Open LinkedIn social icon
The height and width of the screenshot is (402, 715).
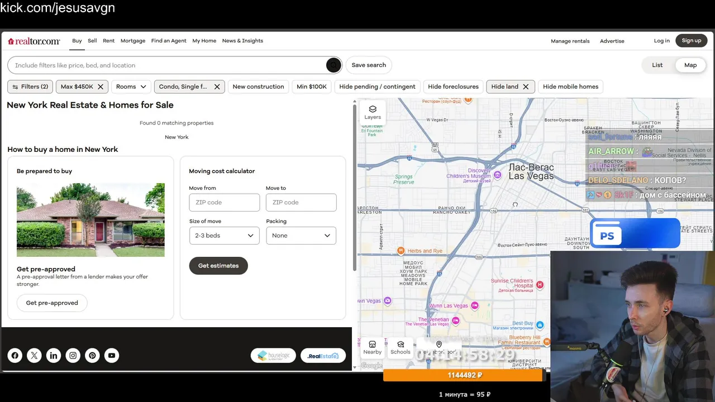[54, 356]
